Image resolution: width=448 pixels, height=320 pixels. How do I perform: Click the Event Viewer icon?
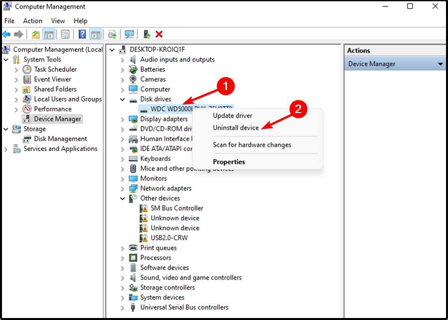(27, 79)
